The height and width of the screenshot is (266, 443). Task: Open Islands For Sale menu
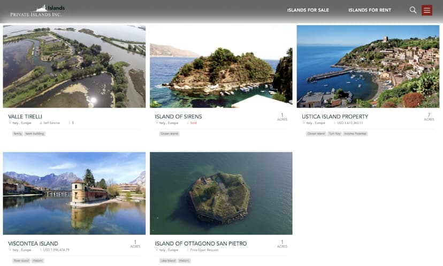pos(308,10)
